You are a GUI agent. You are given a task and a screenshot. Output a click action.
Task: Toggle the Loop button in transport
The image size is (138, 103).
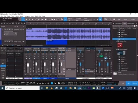pyautogui.click(x=63, y=83)
